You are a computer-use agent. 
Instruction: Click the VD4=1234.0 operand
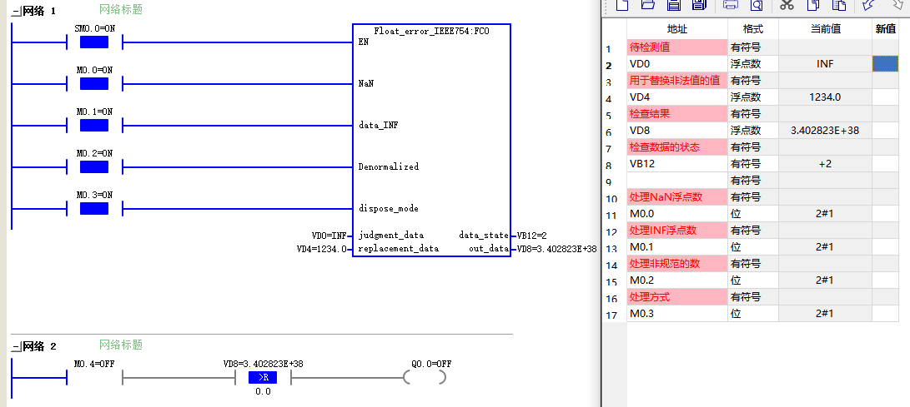(321, 249)
